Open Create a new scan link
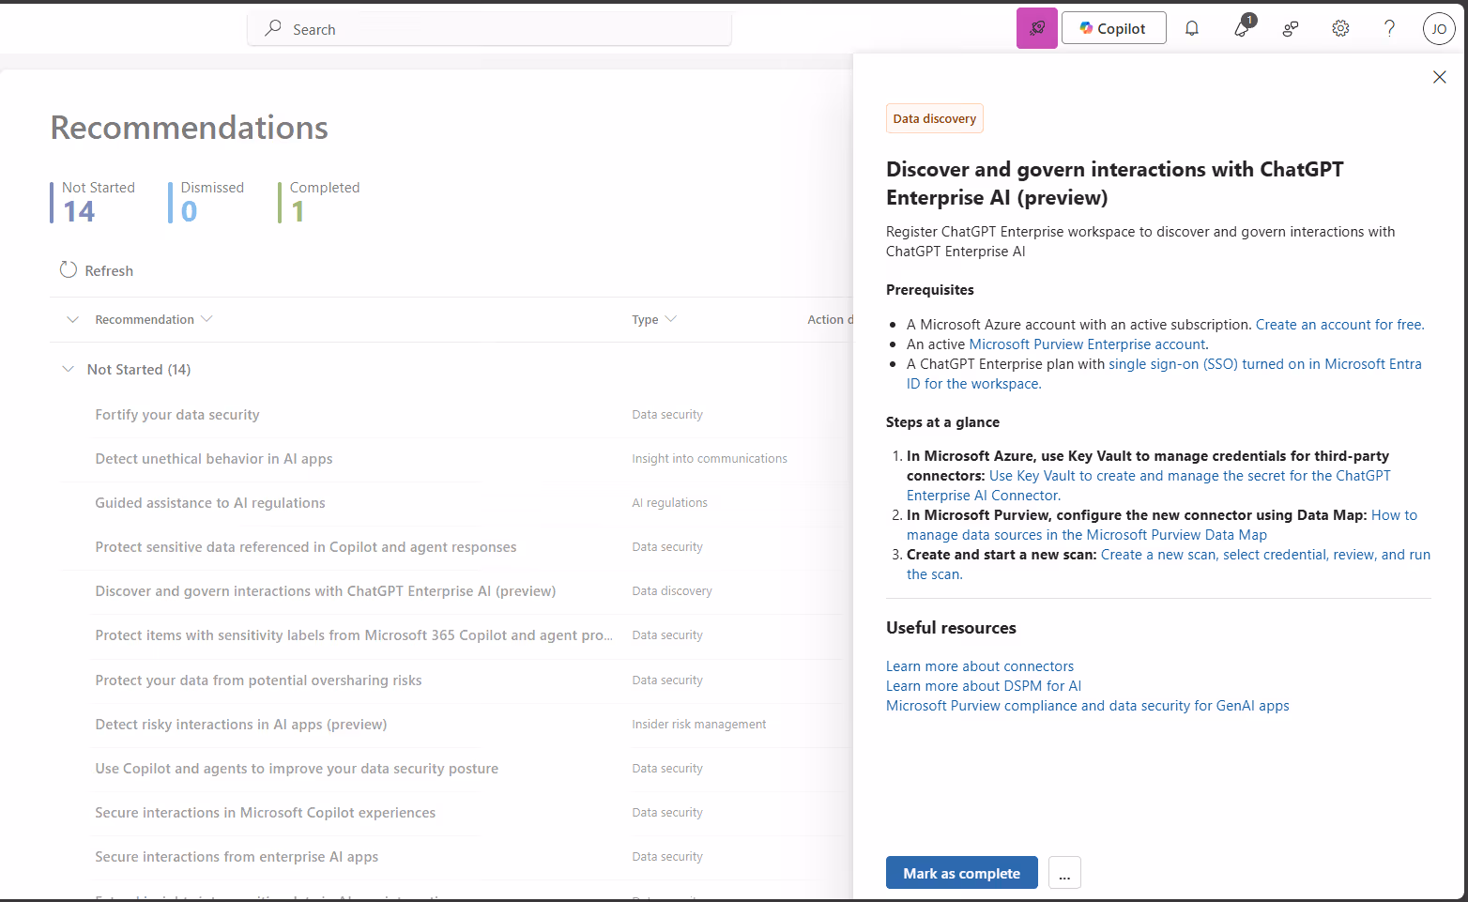This screenshot has width=1468, height=902. coord(1169,564)
